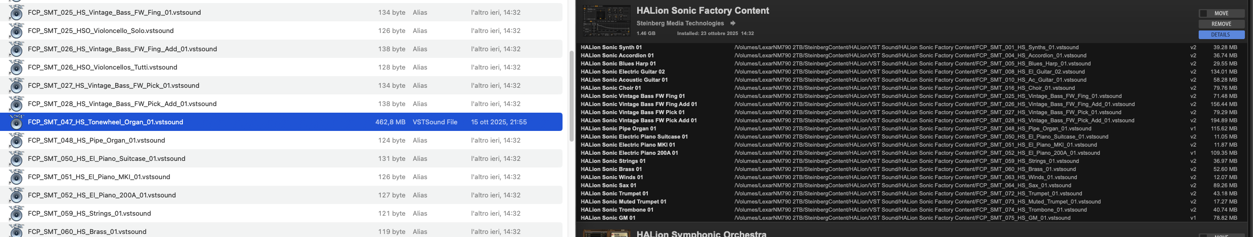This screenshot has height=237, width=1253.
Task: Click HALion Sonic Electric Piano Suitcase 01
Action: point(634,137)
